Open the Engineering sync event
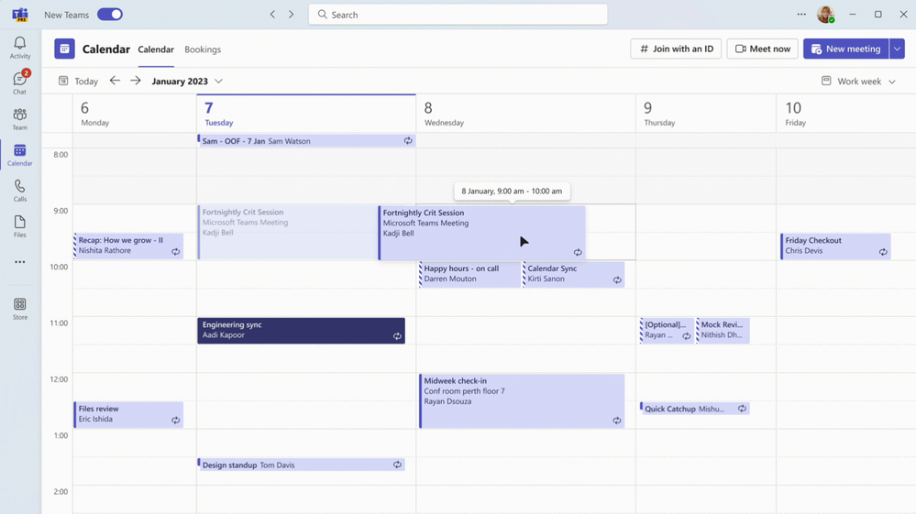The image size is (916, 514). pos(301,330)
